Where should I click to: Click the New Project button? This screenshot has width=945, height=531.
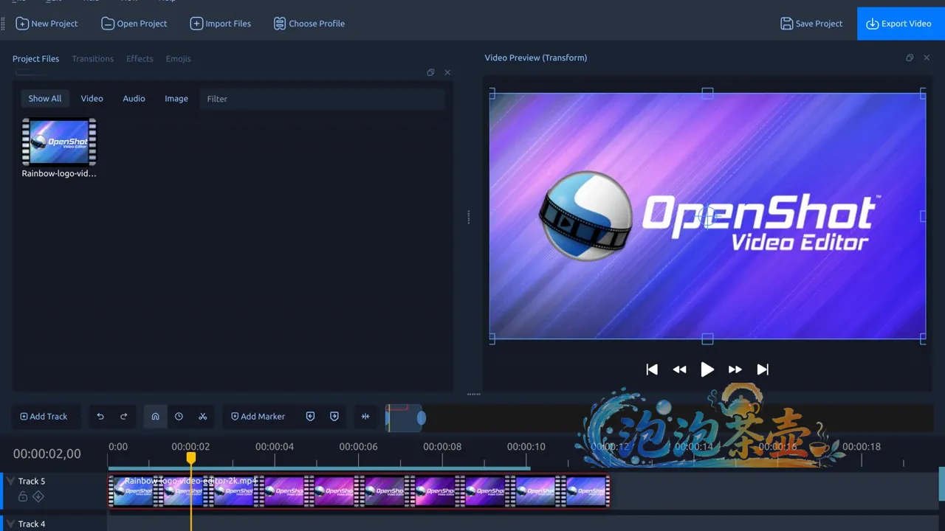click(x=47, y=24)
